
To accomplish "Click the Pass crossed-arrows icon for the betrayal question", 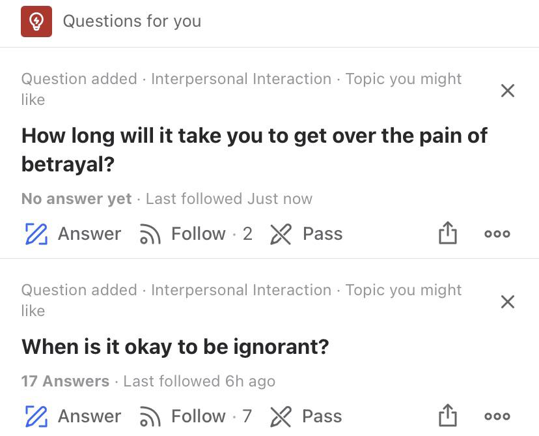I will click(281, 233).
